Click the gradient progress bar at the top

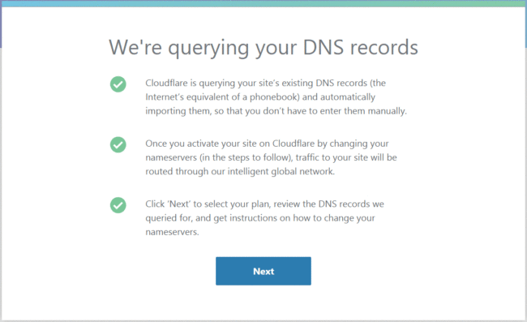263,3
